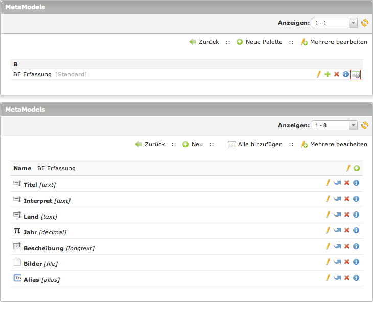Click blue move arrow for Bilder row
Viewport: 373px width, 320px height.
[x=337, y=262]
